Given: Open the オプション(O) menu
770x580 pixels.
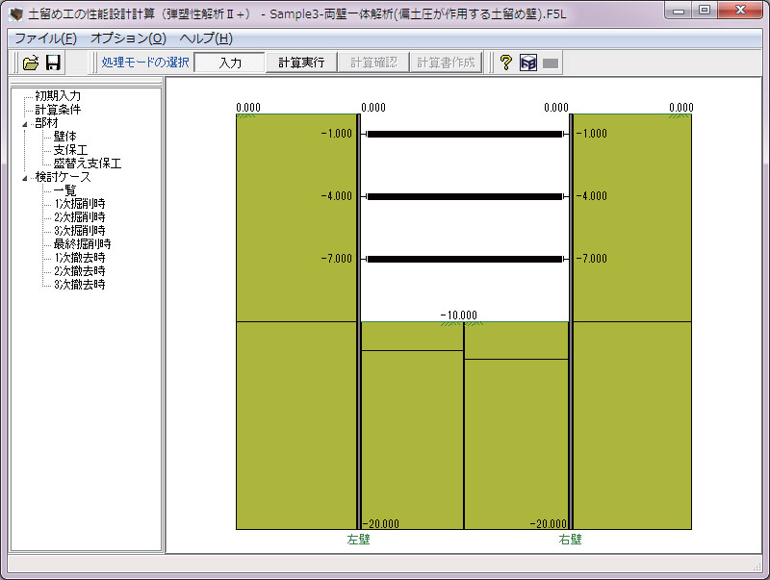Looking at the screenshot, I should 128,38.
